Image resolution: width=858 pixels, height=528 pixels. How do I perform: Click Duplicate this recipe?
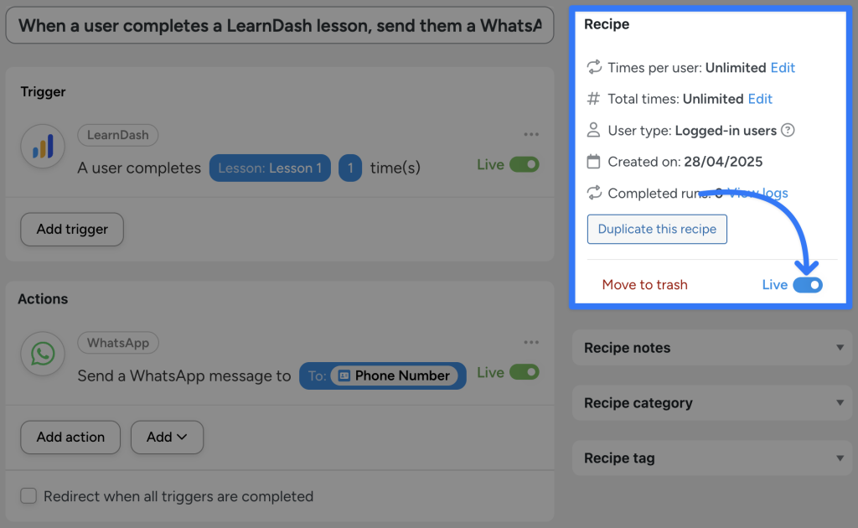(657, 229)
